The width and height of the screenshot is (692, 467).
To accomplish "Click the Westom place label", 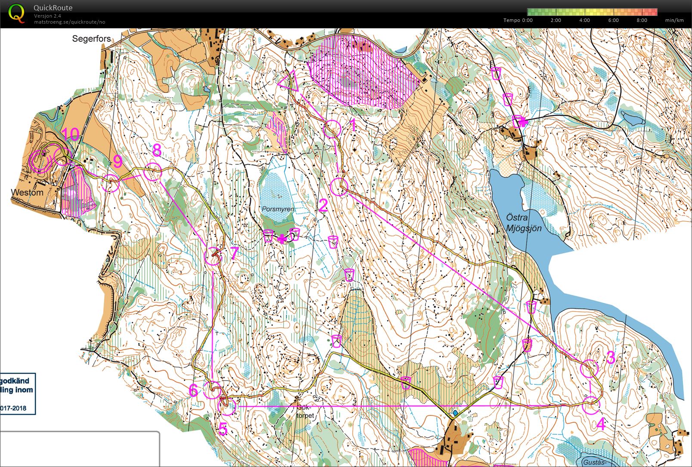I will [x=27, y=193].
